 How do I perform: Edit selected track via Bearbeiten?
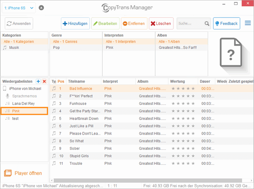point(105,23)
